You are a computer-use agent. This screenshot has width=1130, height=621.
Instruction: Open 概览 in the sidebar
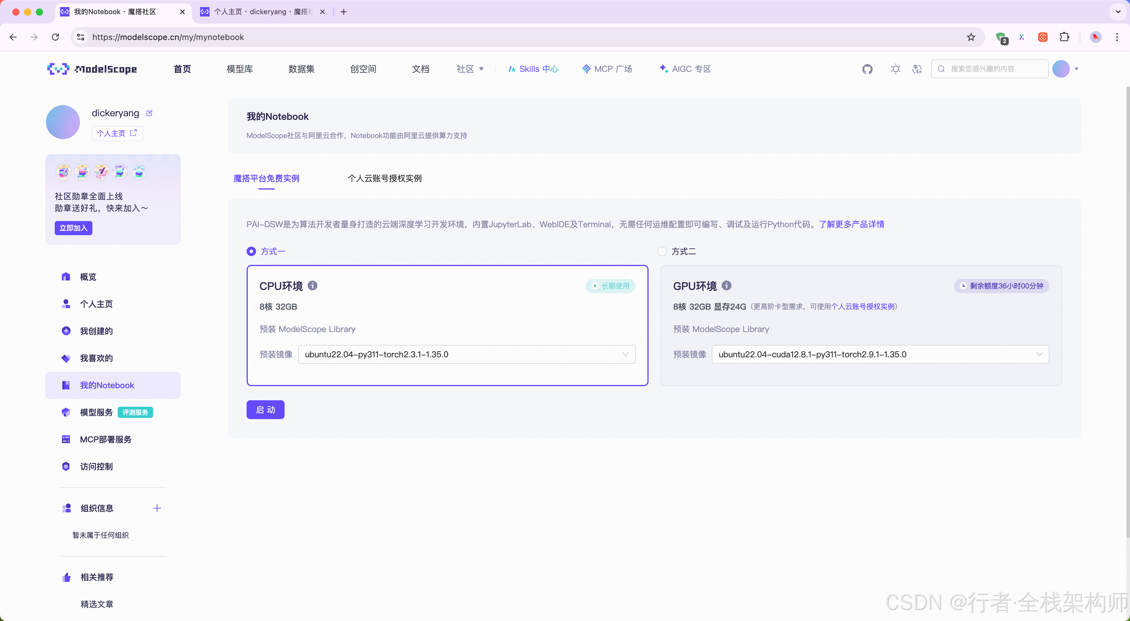[x=113, y=276]
